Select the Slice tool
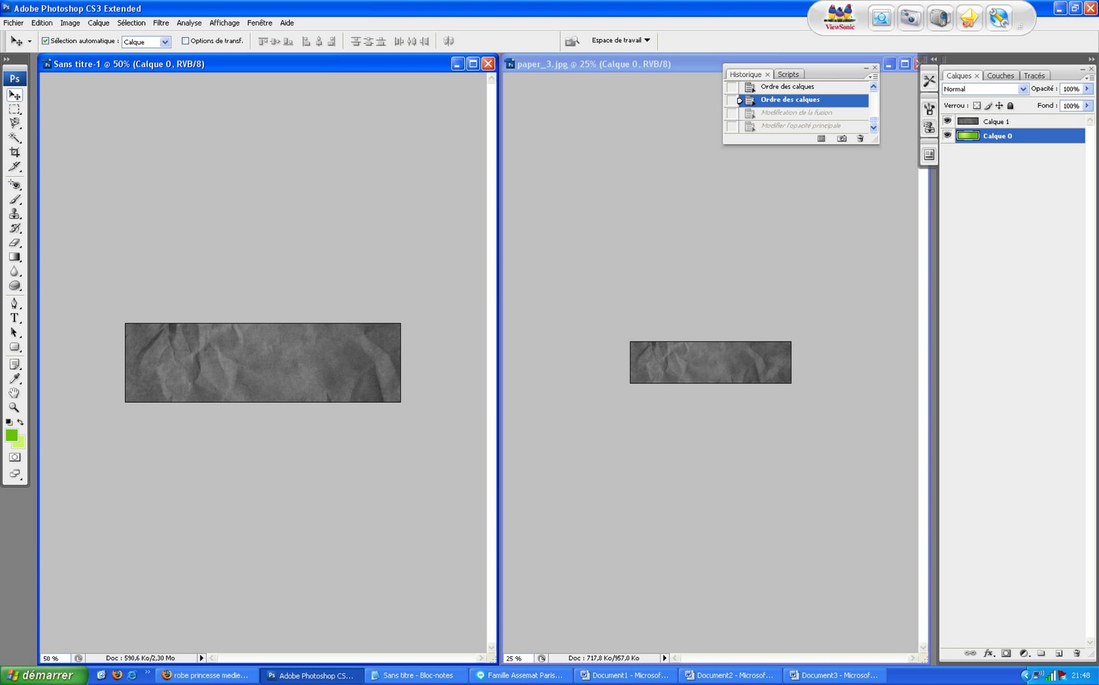This screenshot has height=685, width=1099. [x=14, y=167]
